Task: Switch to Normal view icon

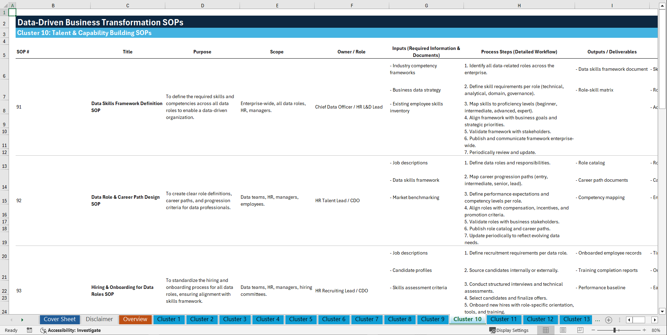Action: [545, 330]
